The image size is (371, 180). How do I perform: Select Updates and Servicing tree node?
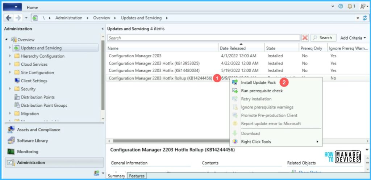click(x=56, y=48)
